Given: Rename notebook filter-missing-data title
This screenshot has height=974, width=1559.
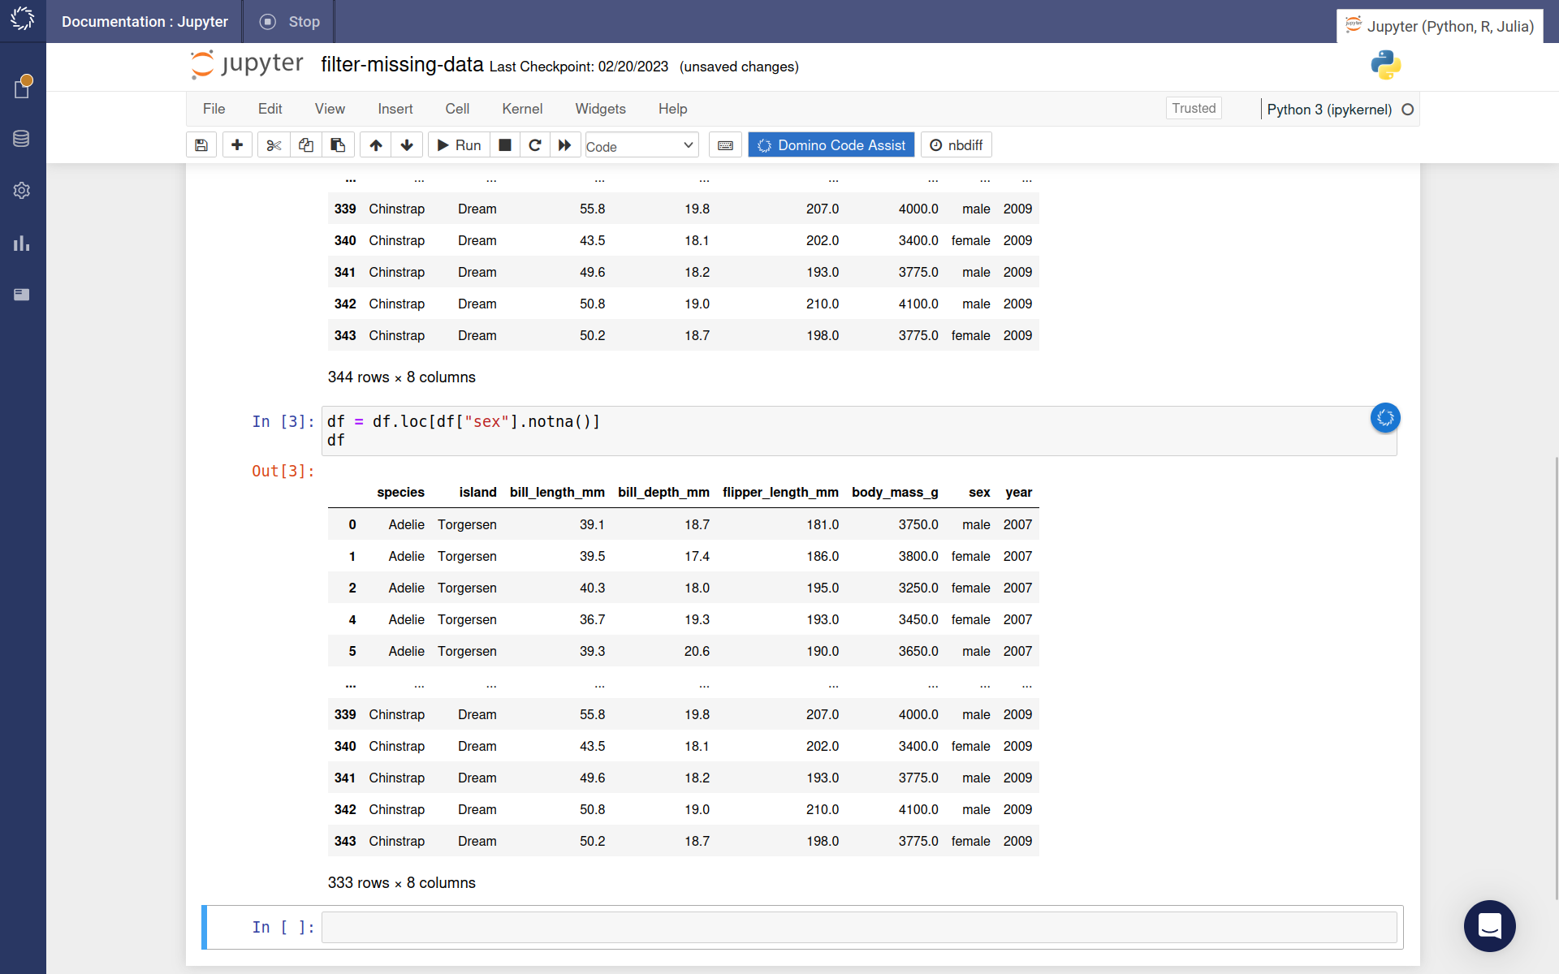Looking at the screenshot, I should 402,65.
